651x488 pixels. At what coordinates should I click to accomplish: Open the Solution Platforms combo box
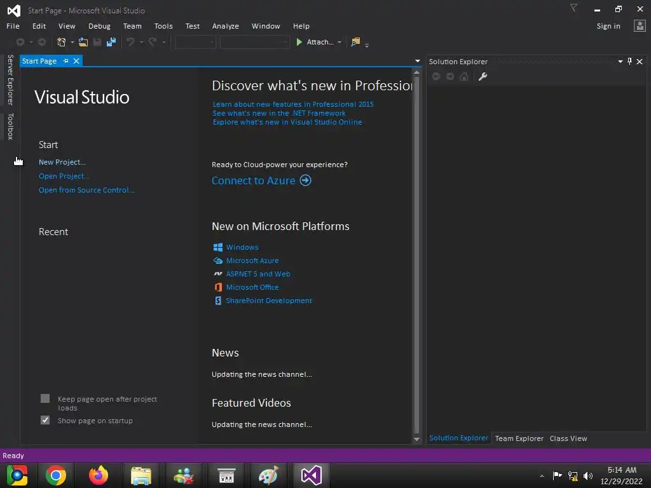[x=254, y=42]
